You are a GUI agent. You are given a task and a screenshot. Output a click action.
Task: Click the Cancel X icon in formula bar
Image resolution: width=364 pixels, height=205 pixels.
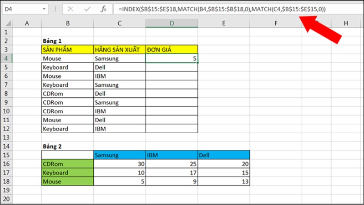(71, 9)
